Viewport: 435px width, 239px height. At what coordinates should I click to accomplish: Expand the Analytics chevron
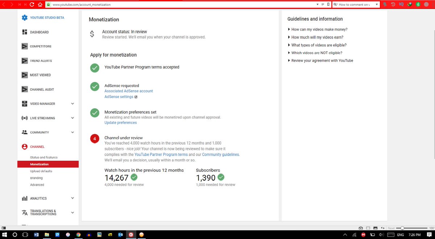click(x=72, y=198)
